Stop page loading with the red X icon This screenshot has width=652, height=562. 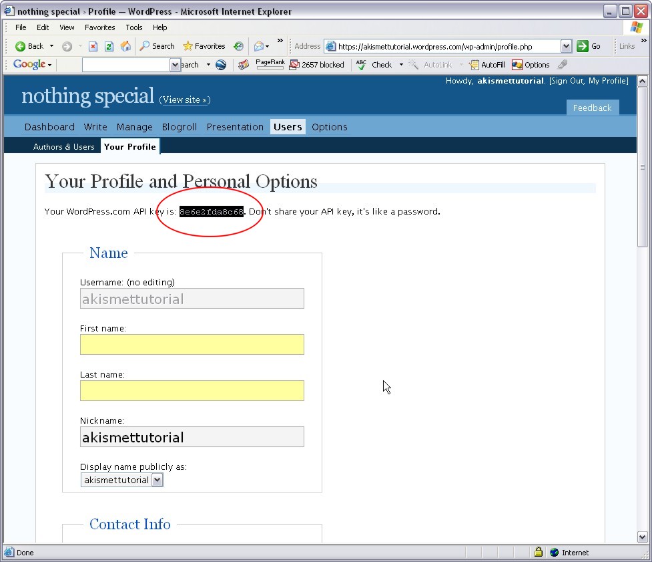coord(93,46)
